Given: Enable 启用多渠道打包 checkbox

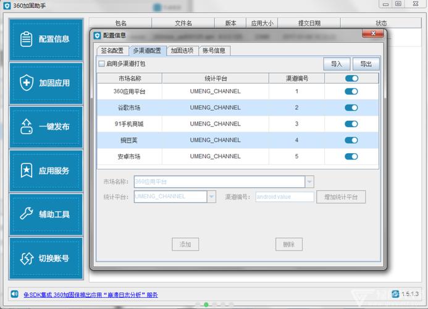Looking at the screenshot, I should pos(101,64).
